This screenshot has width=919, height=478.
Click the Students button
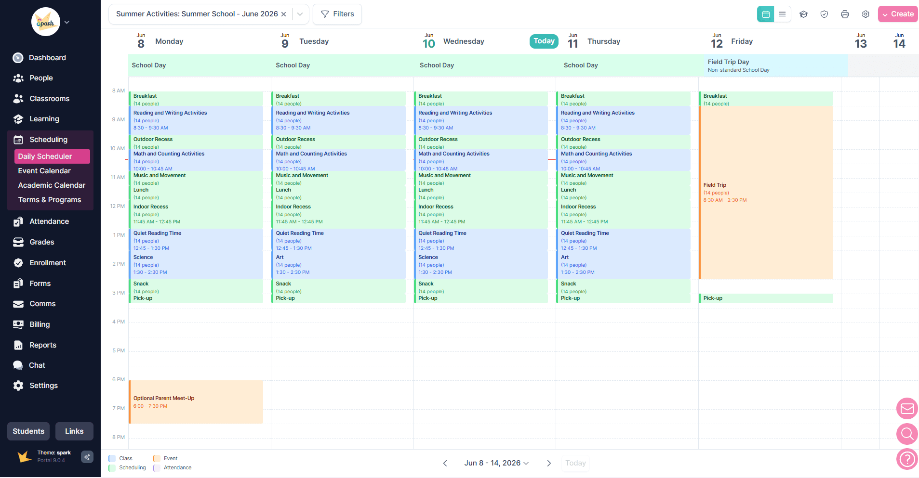(28, 431)
